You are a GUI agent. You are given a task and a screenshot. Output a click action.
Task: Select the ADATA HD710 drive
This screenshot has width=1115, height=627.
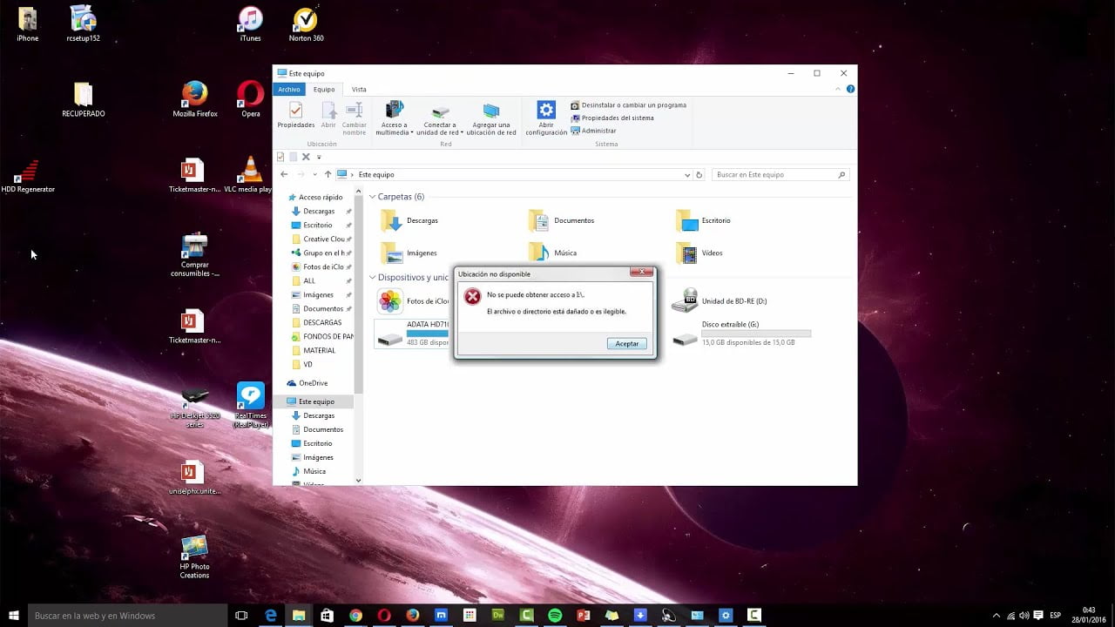414,333
